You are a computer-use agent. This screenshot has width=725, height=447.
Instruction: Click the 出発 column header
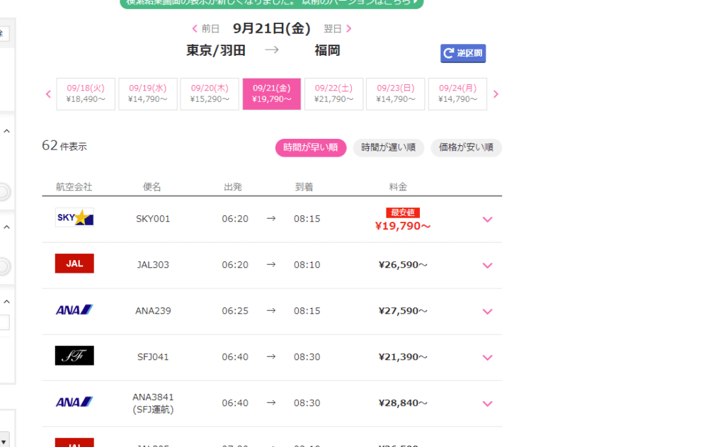point(233,187)
